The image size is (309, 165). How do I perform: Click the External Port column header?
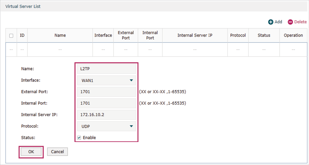tap(126, 36)
